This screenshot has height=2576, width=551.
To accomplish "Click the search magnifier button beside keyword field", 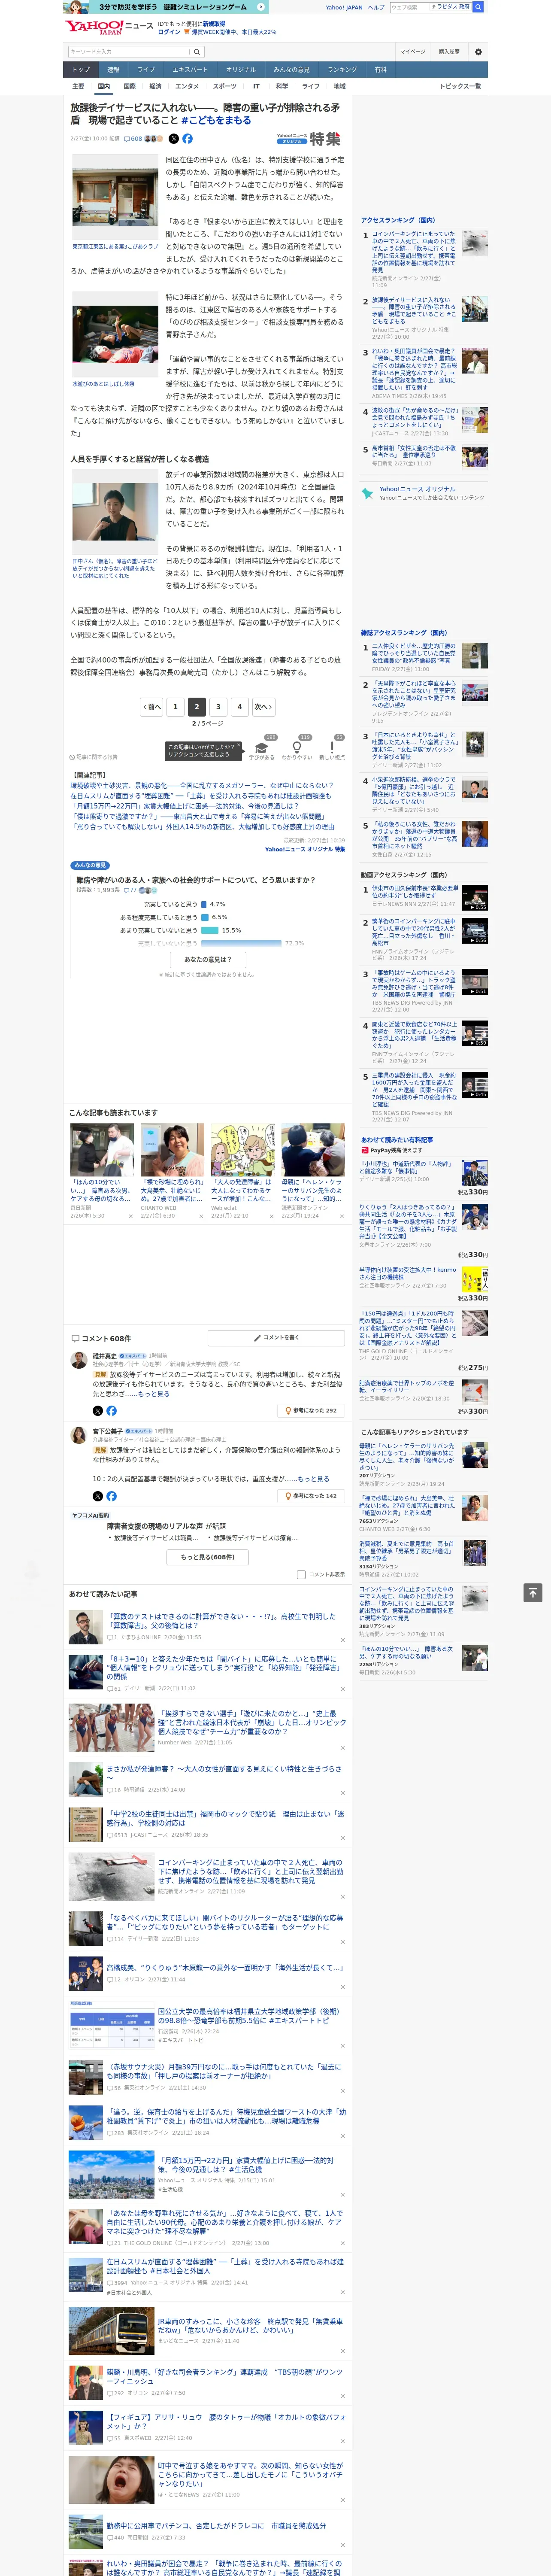I will (196, 51).
